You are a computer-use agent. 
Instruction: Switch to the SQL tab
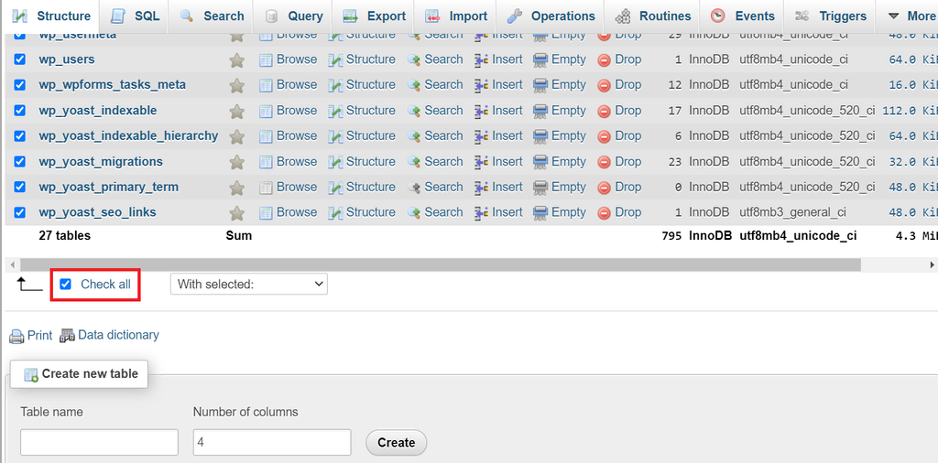(x=135, y=16)
